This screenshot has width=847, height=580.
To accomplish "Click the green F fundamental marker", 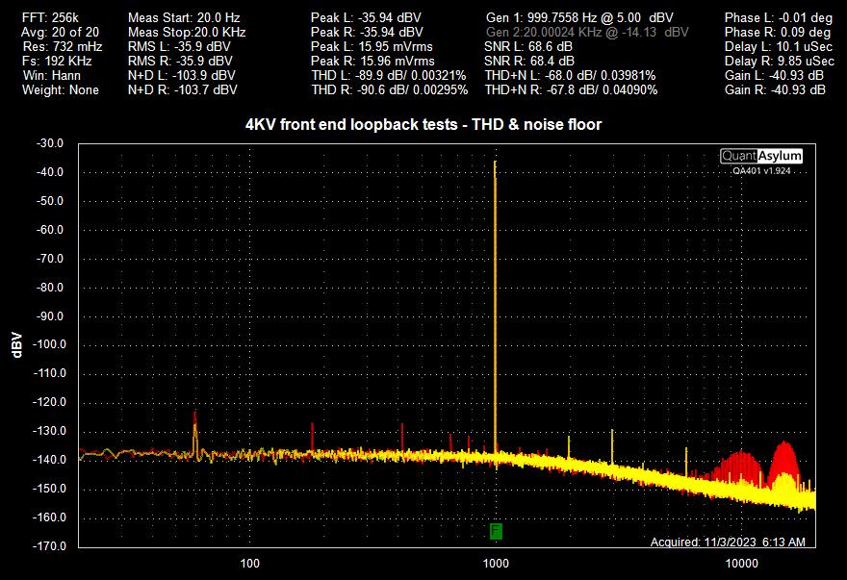I will tap(496, 531).
